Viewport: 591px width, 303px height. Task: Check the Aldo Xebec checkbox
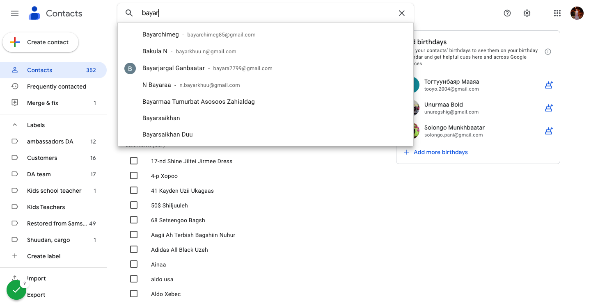tap(134, 294)
